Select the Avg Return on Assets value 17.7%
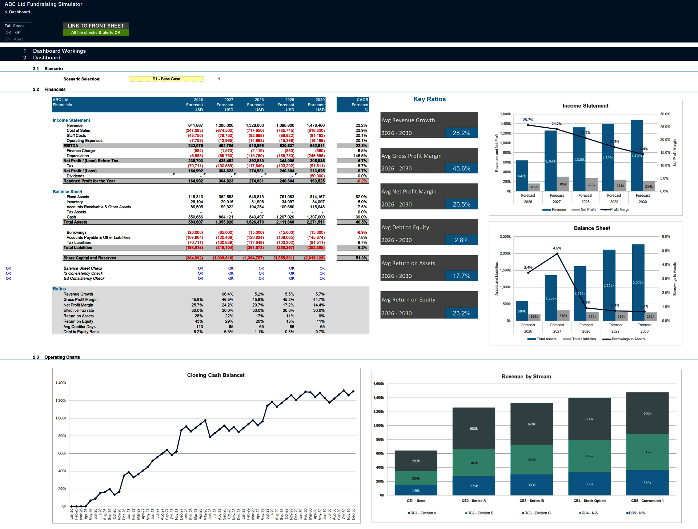The height and width of the screenshot is (529, 698). coord(461,276)
